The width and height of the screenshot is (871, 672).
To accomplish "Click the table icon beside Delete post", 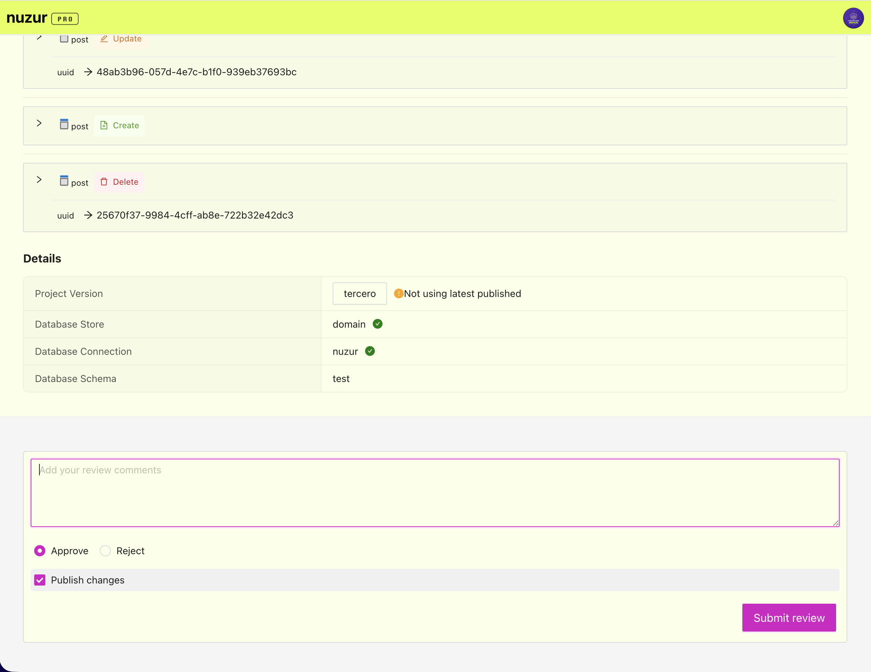I will pyautogui.click(x=64, y=181).
